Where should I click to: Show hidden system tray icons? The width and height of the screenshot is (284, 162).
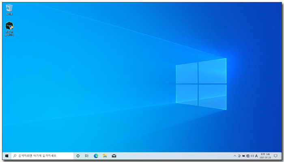point(235,156)
